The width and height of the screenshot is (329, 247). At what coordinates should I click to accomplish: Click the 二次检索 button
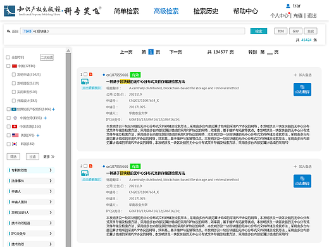click(47, 57)
